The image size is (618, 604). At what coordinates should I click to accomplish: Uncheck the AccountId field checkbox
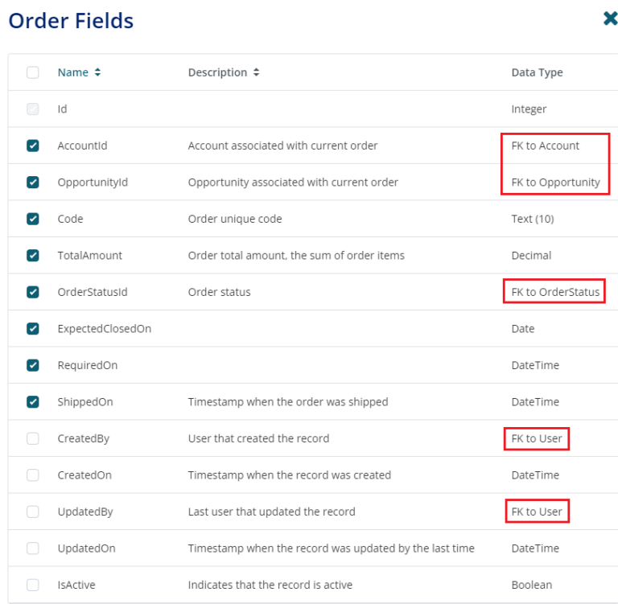[33, 146]
